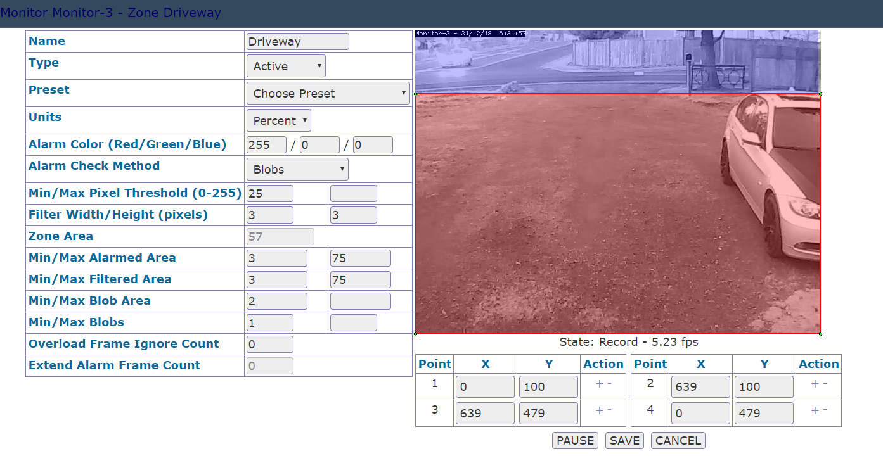Viewport: 883px width, 470px height.
Task: Add a new point after Point 3
Action: click(x=598, y=410)
